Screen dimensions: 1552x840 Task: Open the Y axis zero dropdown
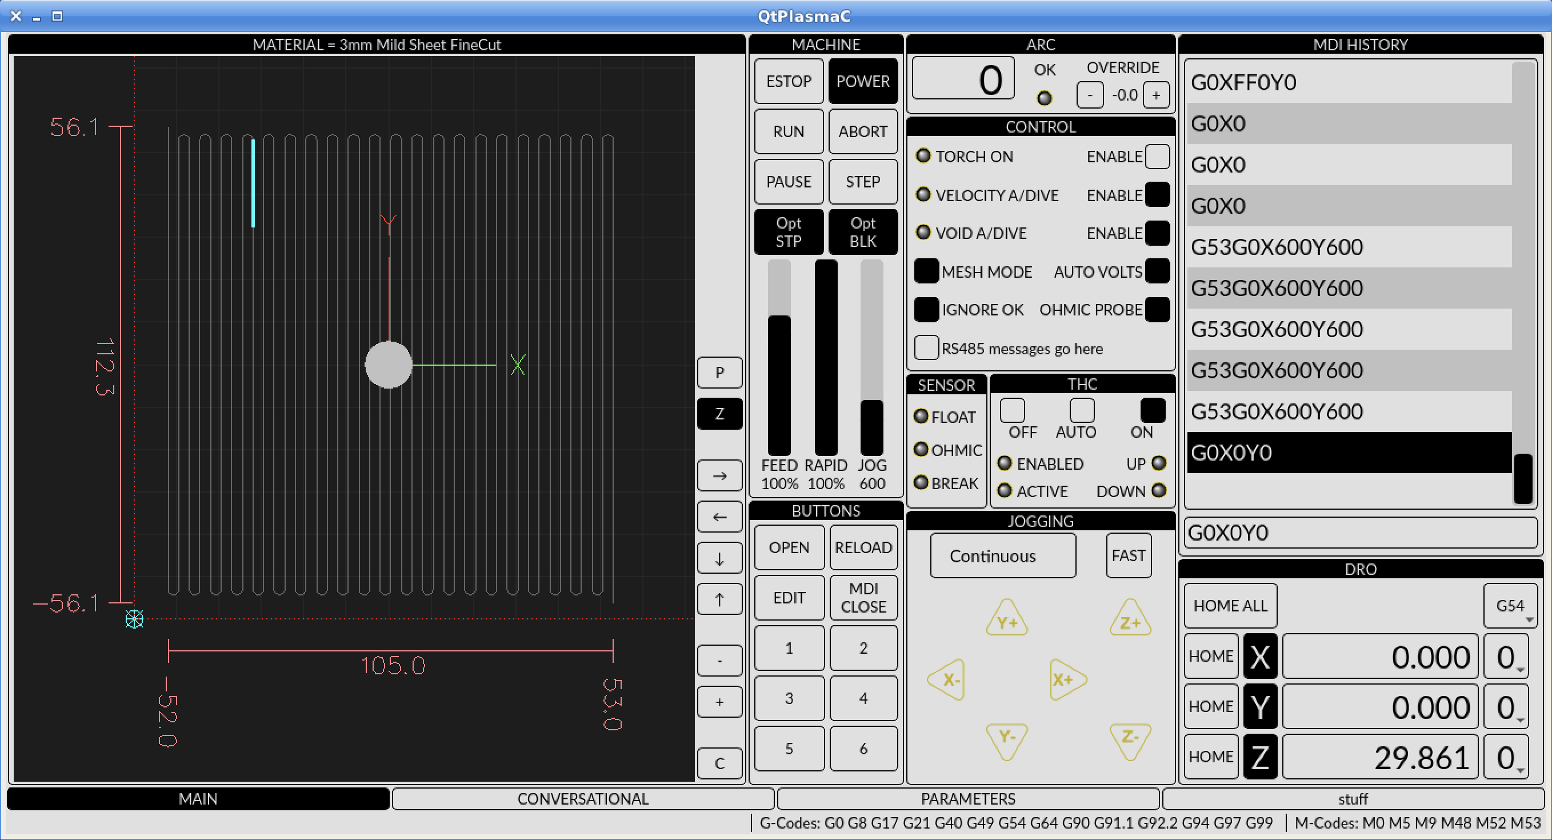(x=1506, y=707)
